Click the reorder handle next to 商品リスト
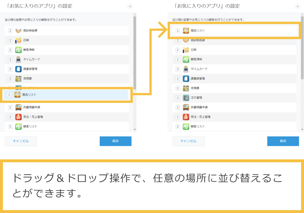 click(177, 31)
